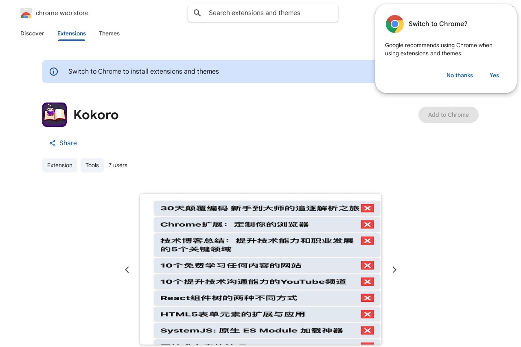Viewport: 521px width, 347px height.
Task: Click the info icon in blue banner
Action: [x=54, y=72]
